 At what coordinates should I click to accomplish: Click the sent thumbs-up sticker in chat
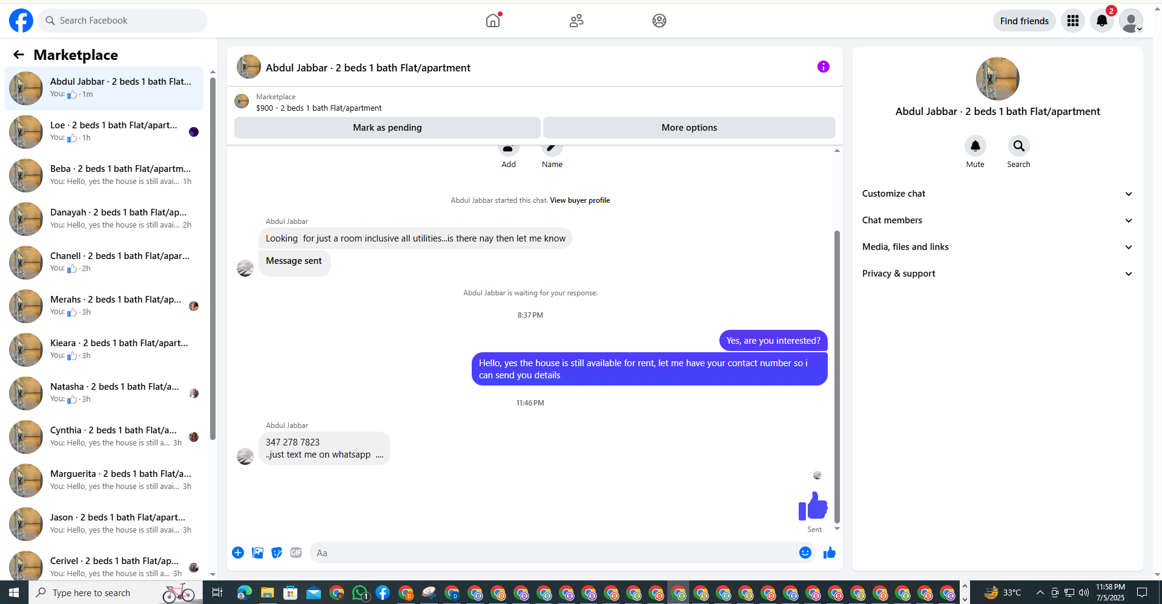tap(813, 506)
